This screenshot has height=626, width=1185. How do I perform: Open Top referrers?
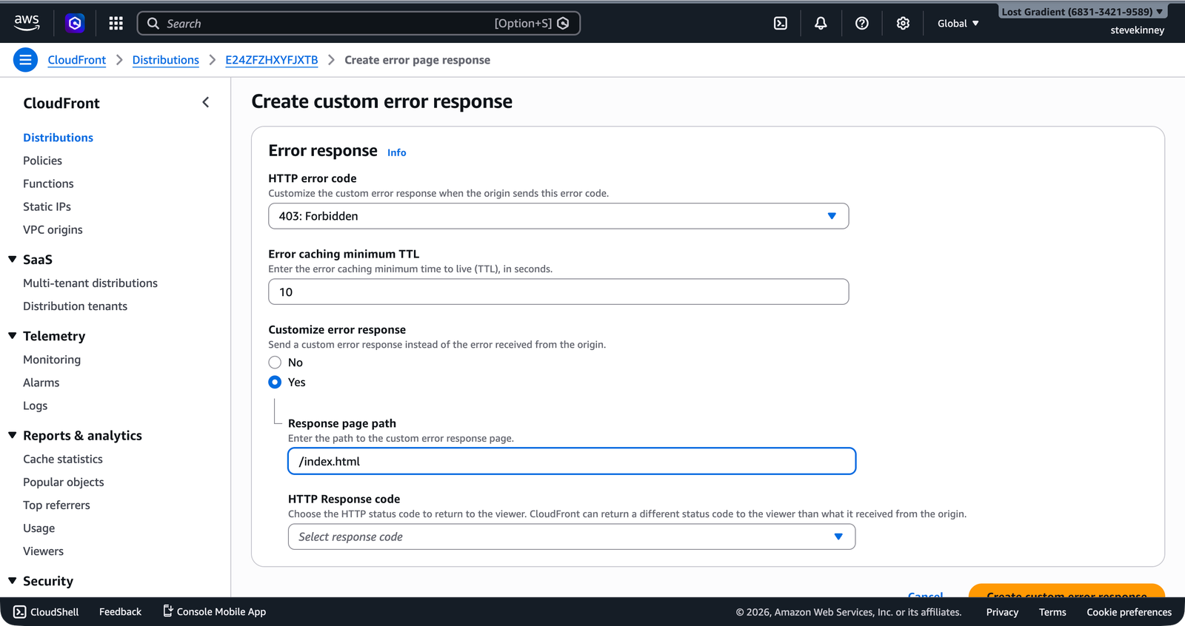click(56, 505)
